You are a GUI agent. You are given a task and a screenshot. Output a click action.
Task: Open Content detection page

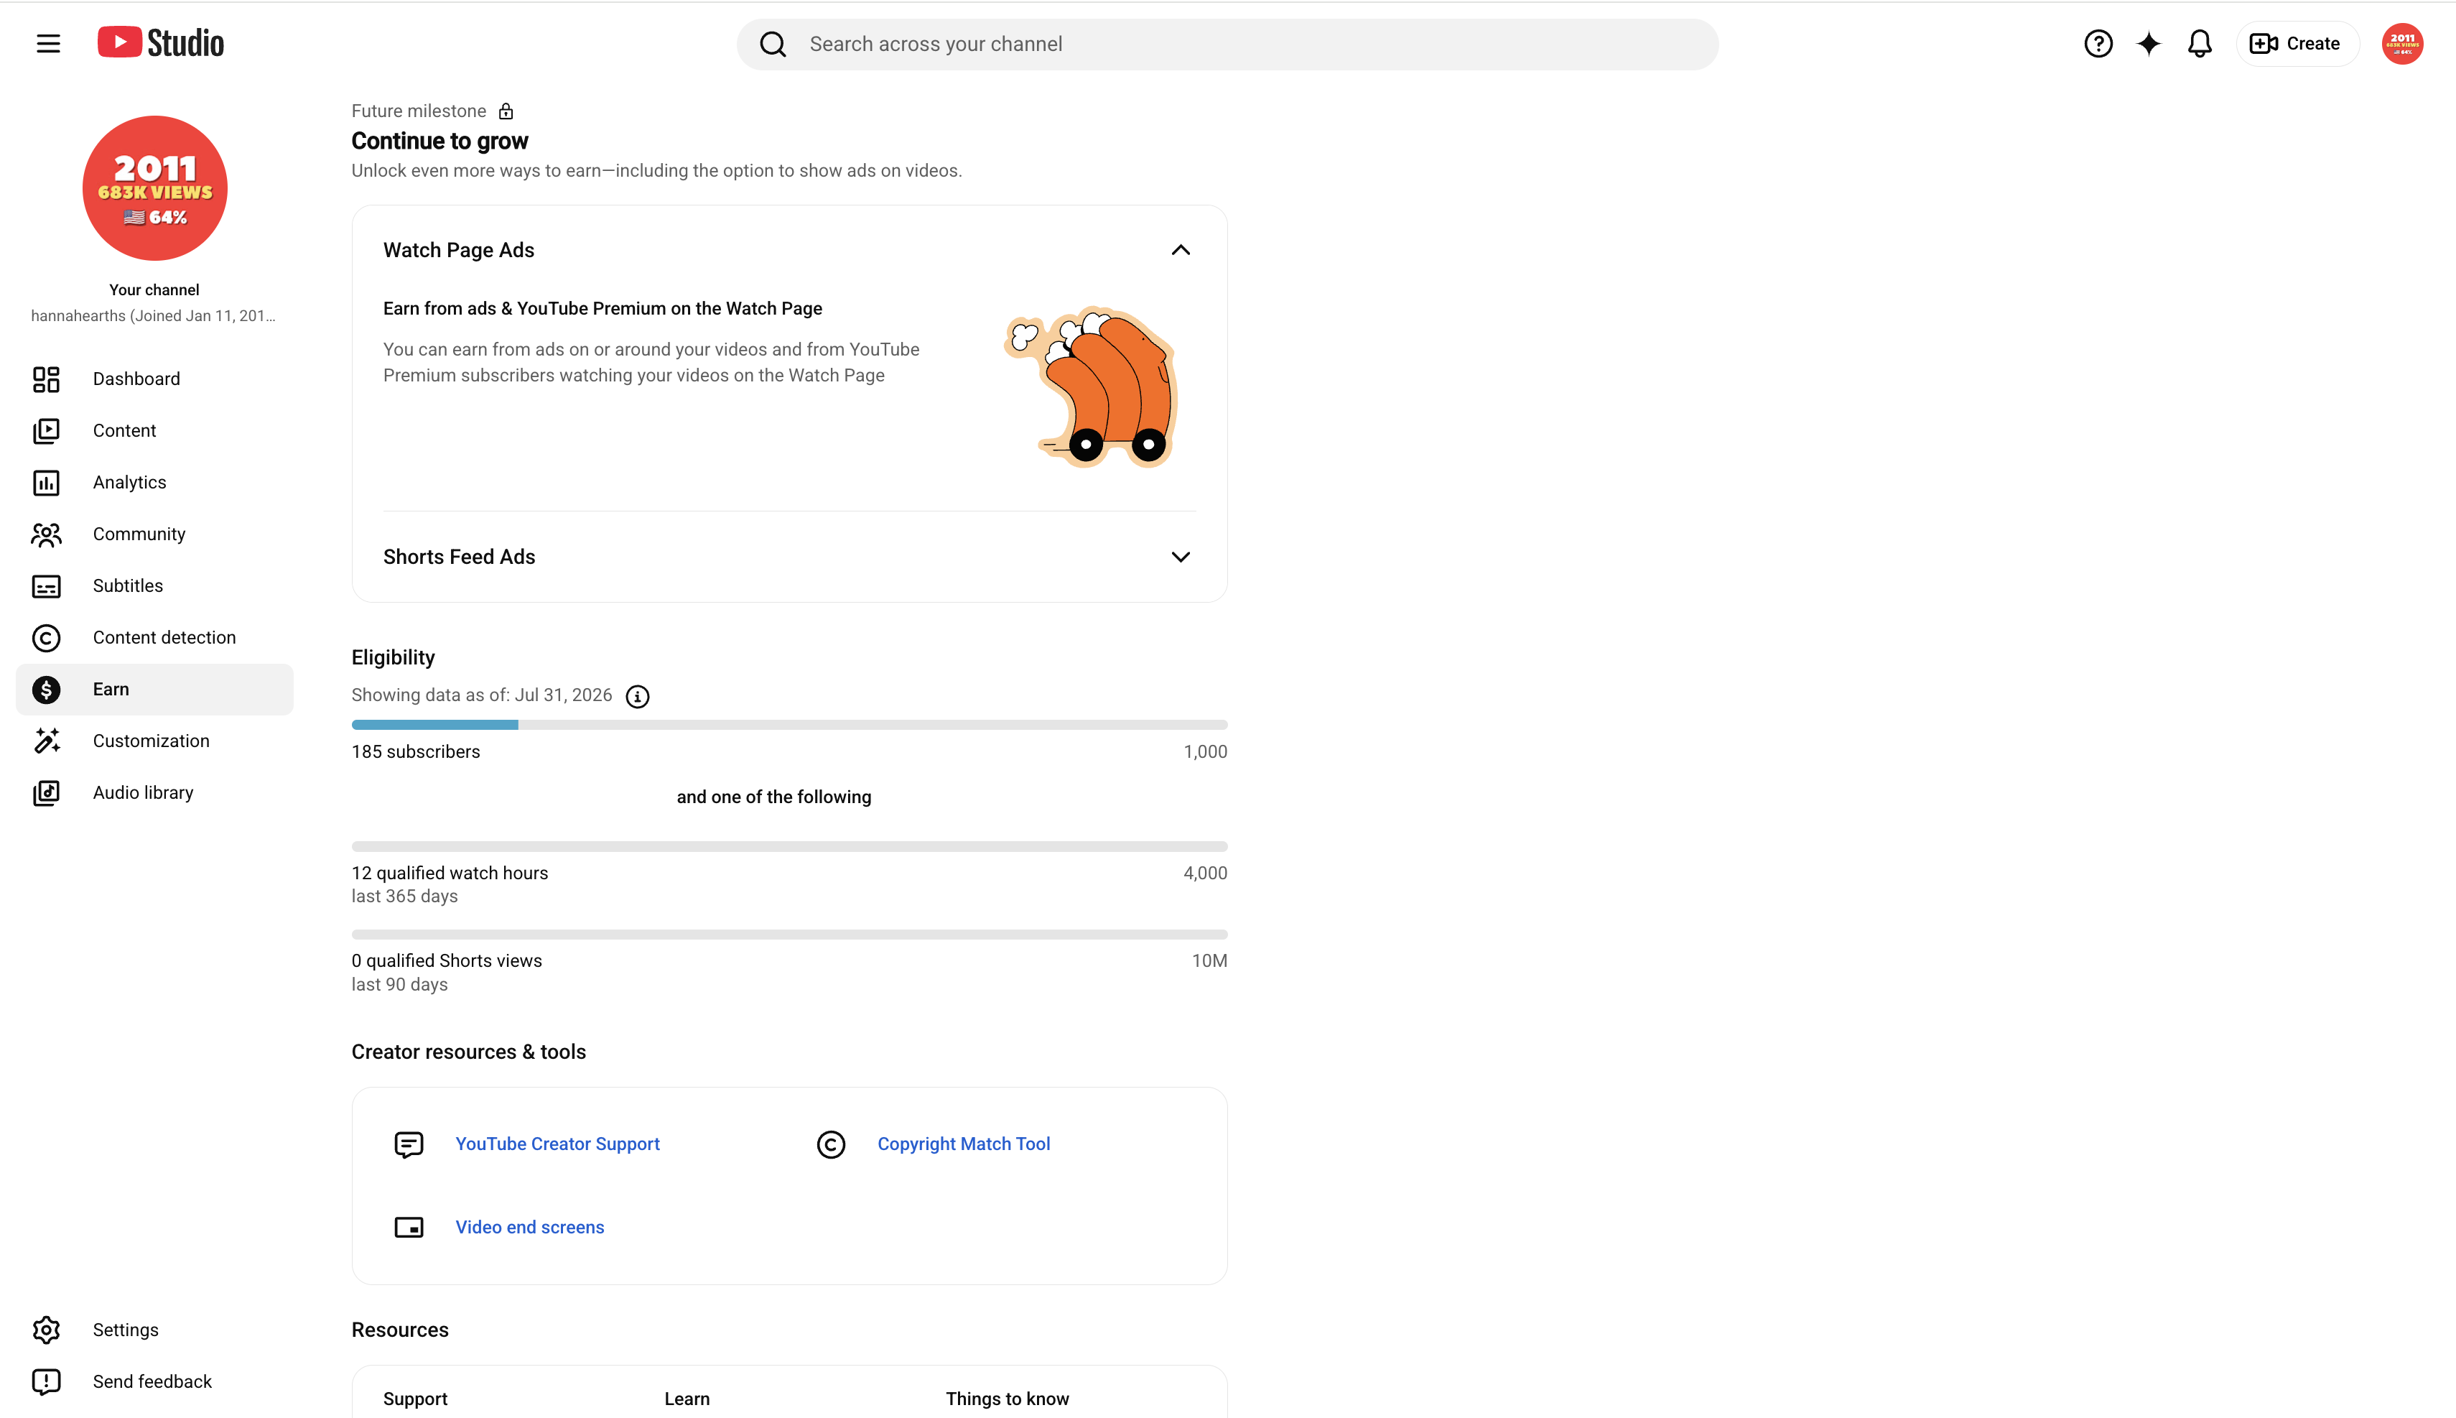(155, 638)
